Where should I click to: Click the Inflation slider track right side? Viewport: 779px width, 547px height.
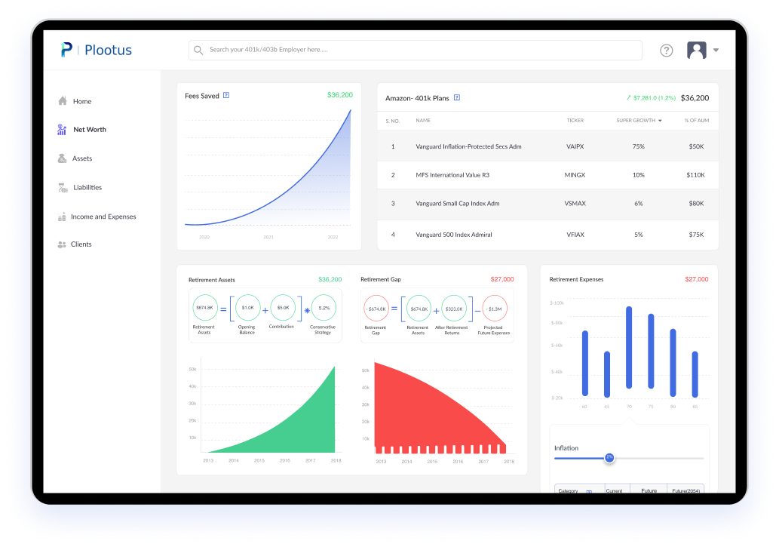(659, 458)
